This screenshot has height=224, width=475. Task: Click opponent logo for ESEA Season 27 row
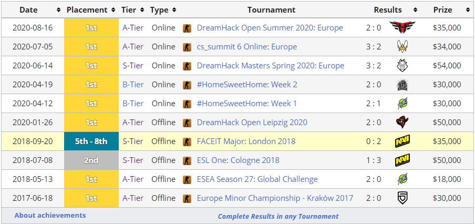pyautogui.click(x=402, y=179)
